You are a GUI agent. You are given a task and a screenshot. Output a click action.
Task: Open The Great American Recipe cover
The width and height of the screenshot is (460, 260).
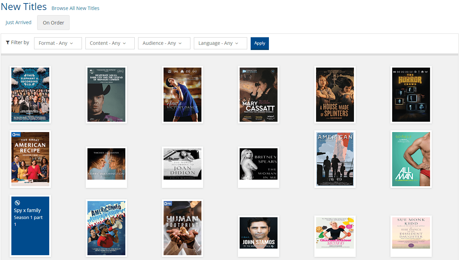tap(30, 159)
